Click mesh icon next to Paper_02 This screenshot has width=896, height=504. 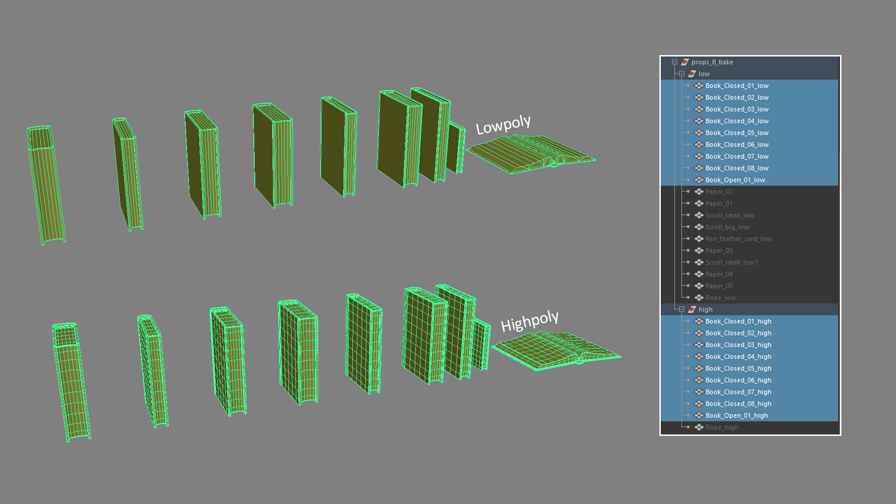pyautogui.click(x=699, y=192)
